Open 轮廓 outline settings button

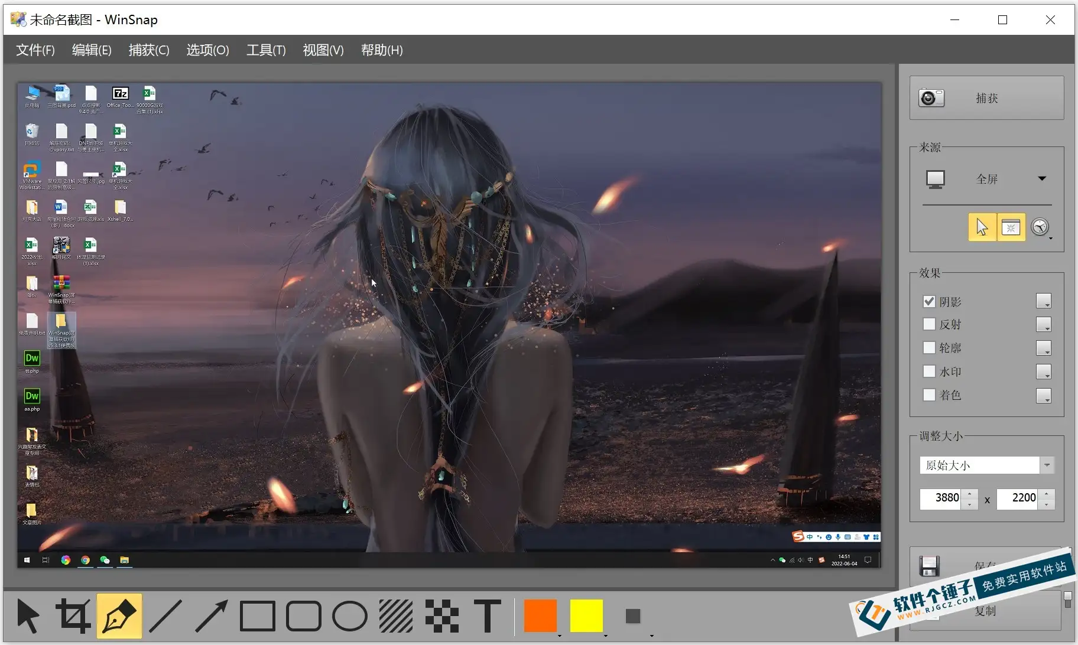pos(1044,348)
